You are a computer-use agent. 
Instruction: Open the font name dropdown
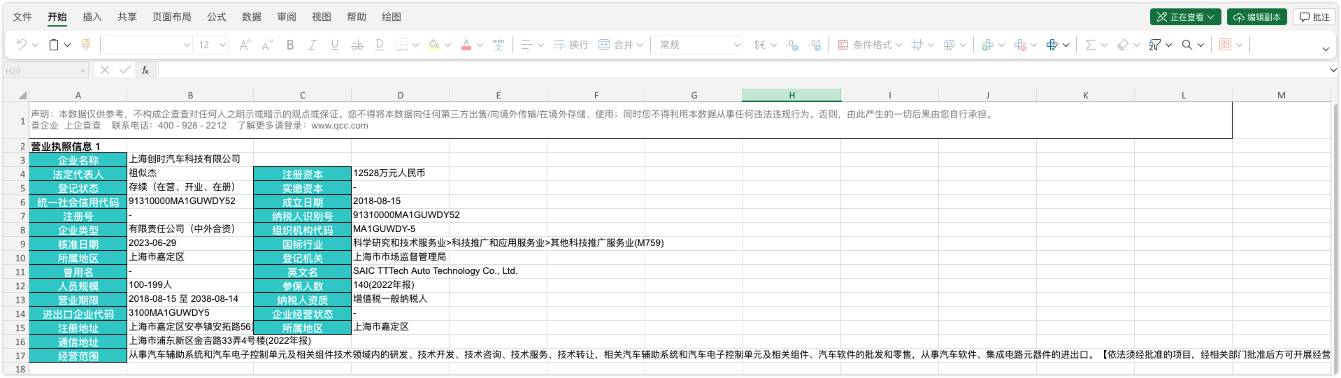[x=187, y=45]
